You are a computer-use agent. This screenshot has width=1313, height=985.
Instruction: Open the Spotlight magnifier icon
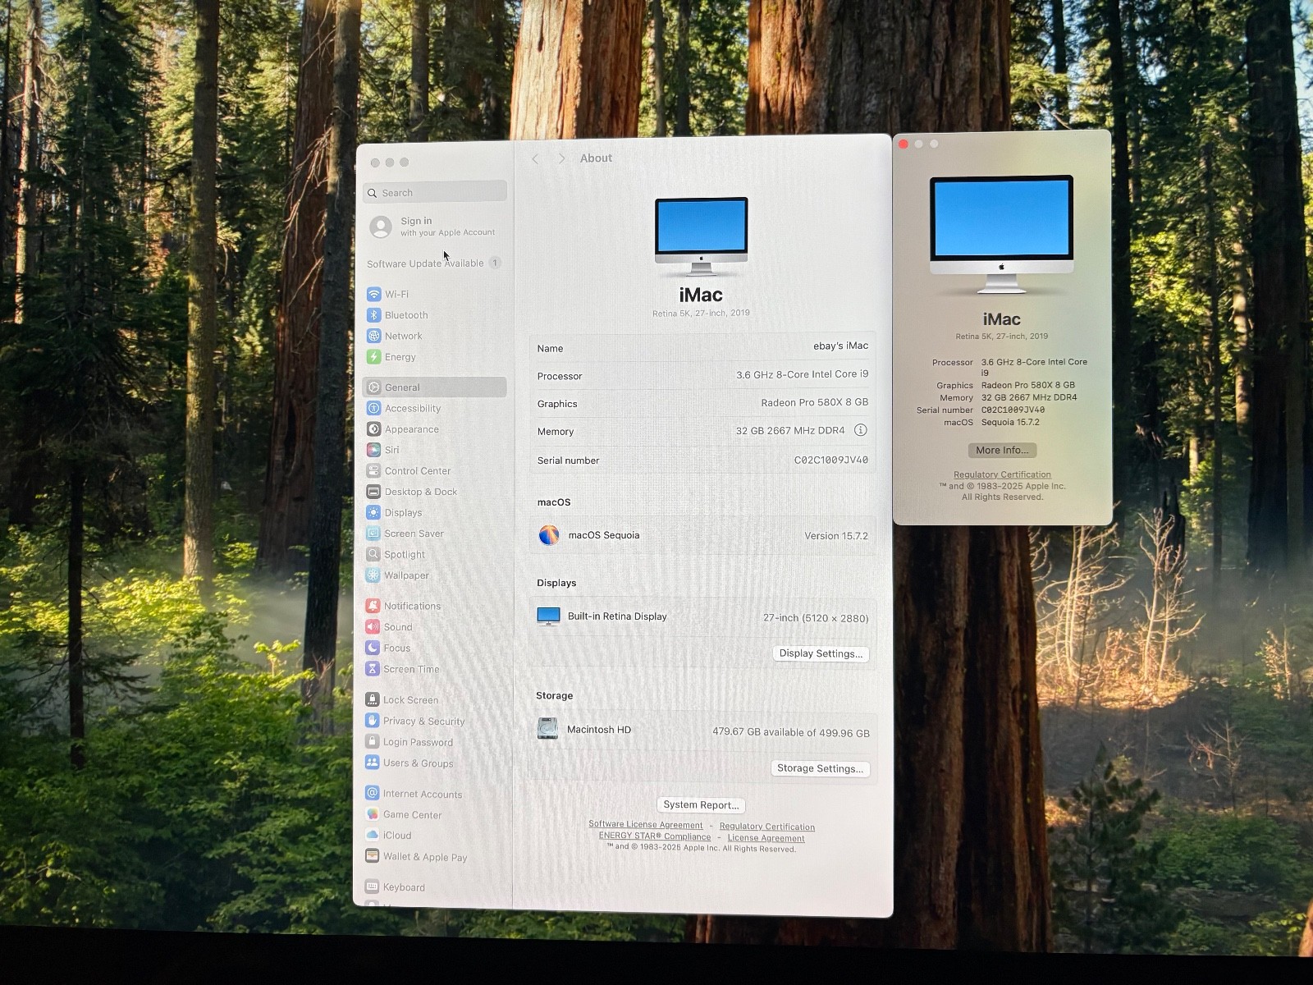click(373, 554)
